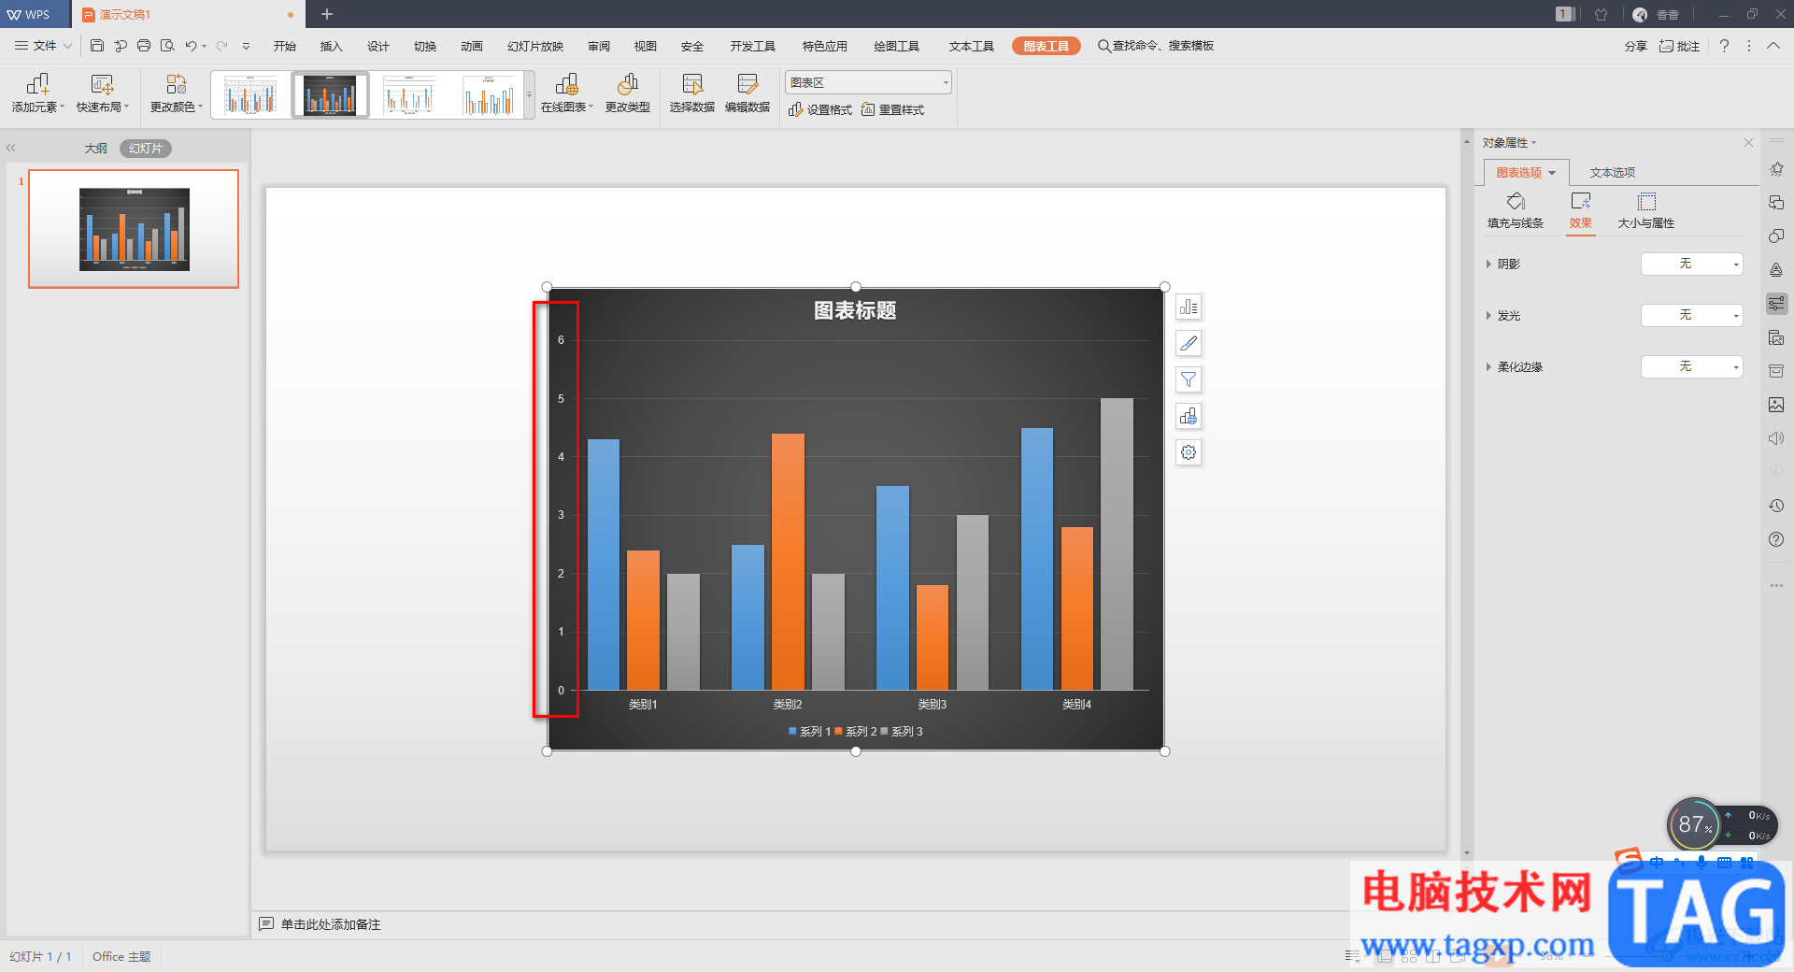Click the notes icon at slide bottom
Viewport: 1794px width, 972px height.
[266, 924]
